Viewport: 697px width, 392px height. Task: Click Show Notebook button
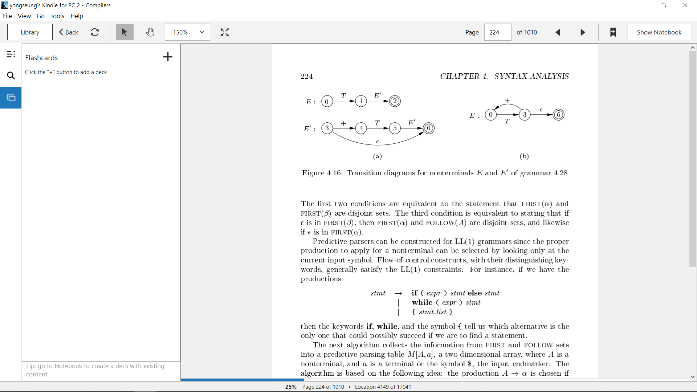pos(659,32)
